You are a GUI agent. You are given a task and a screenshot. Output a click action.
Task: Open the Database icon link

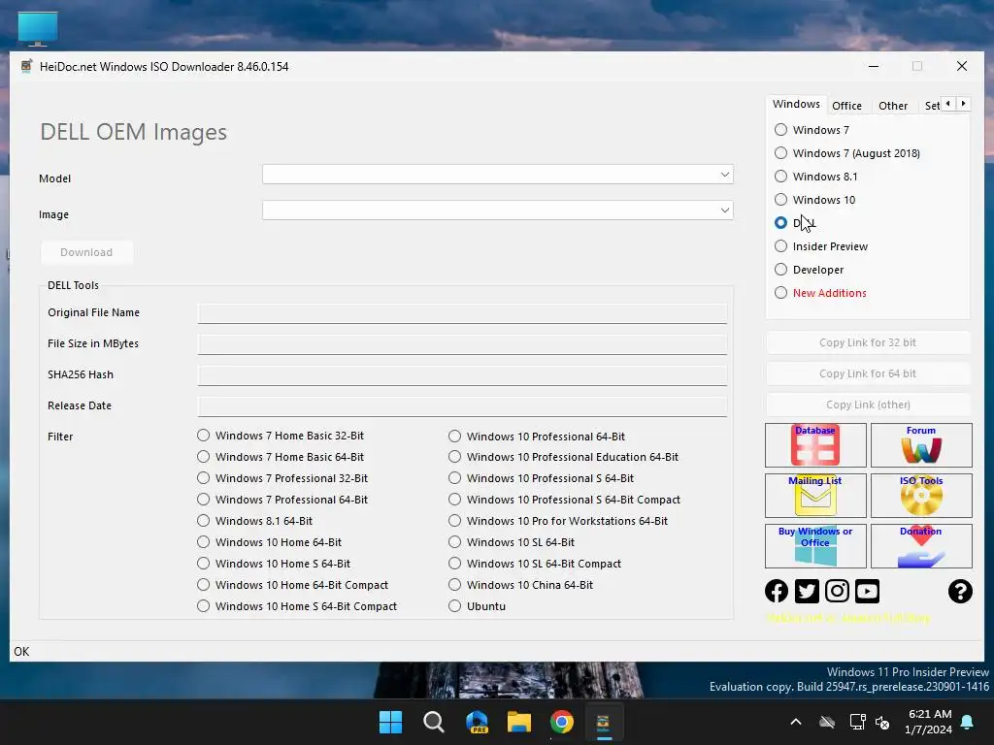[x=815, y=444]
